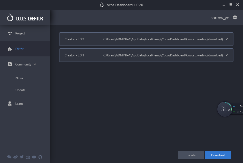Click the Download button

point(218,155)
